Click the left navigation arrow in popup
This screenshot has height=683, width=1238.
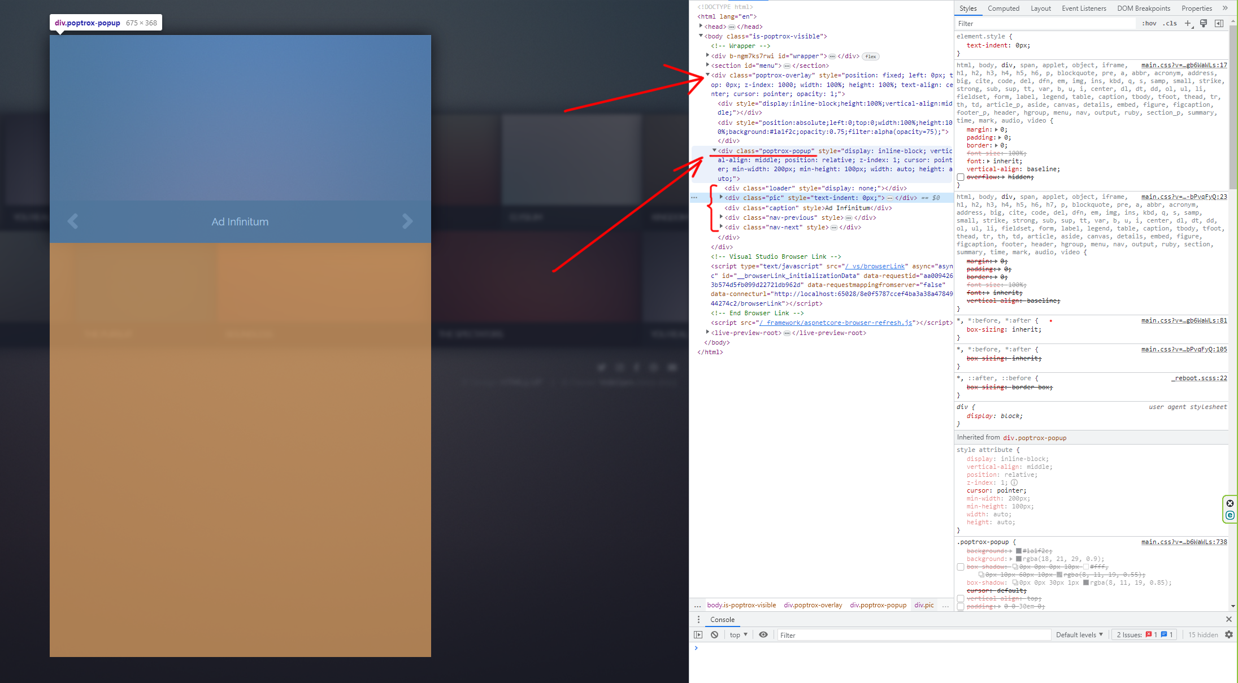[x=73, y=221]
